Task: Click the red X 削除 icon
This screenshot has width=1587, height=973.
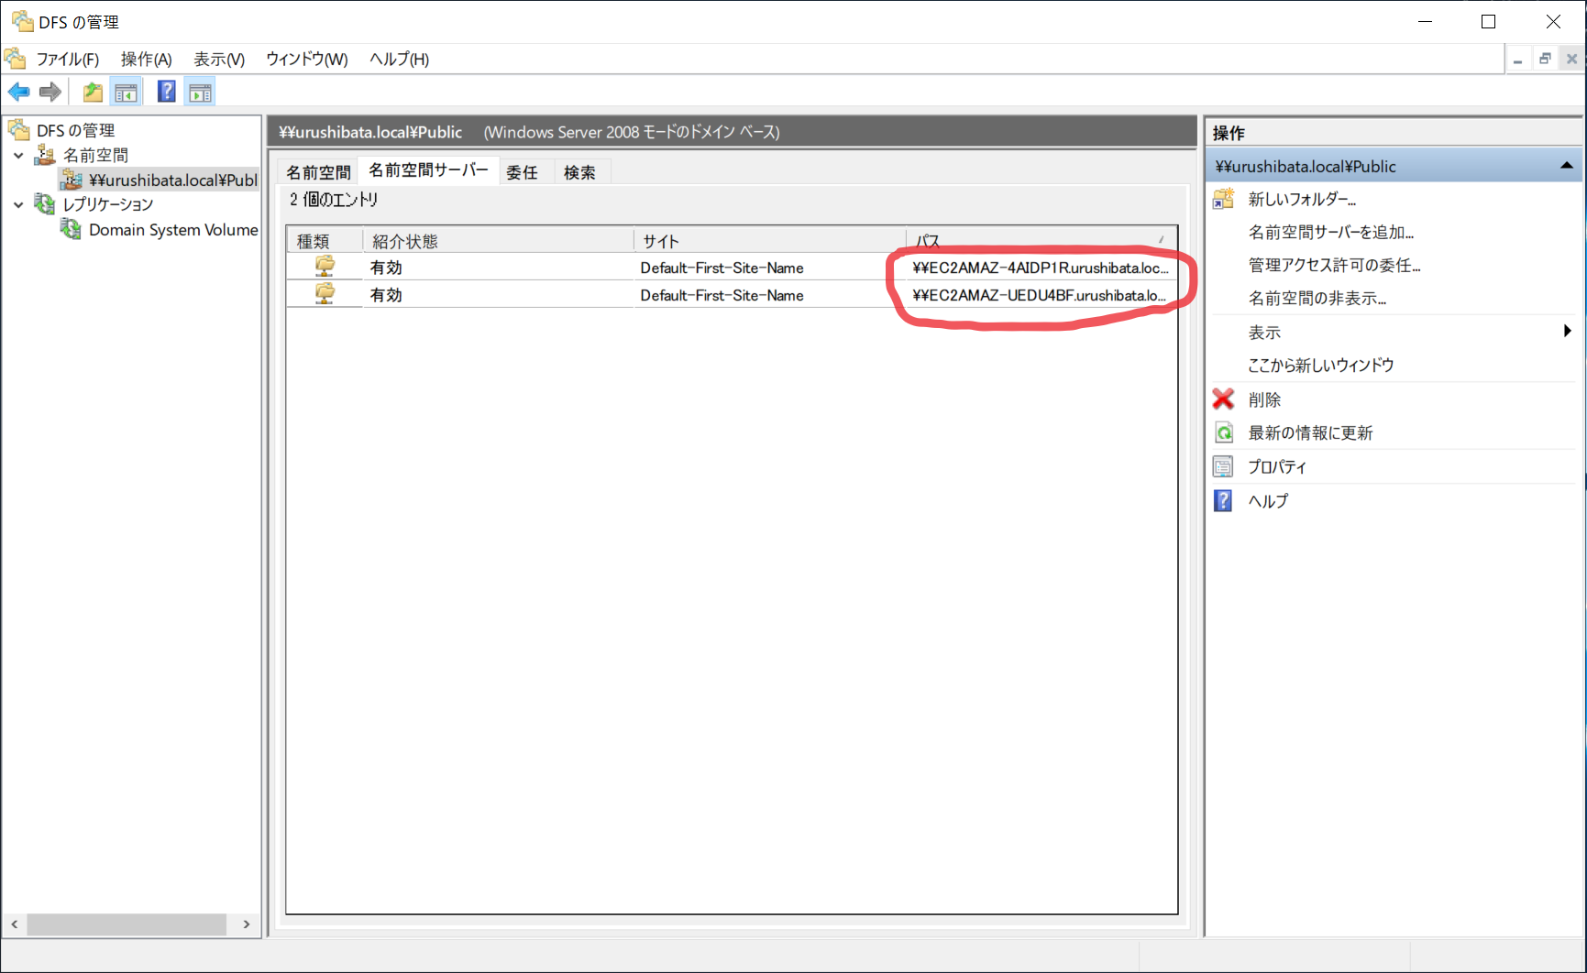Action: (x=1224, y=399)
